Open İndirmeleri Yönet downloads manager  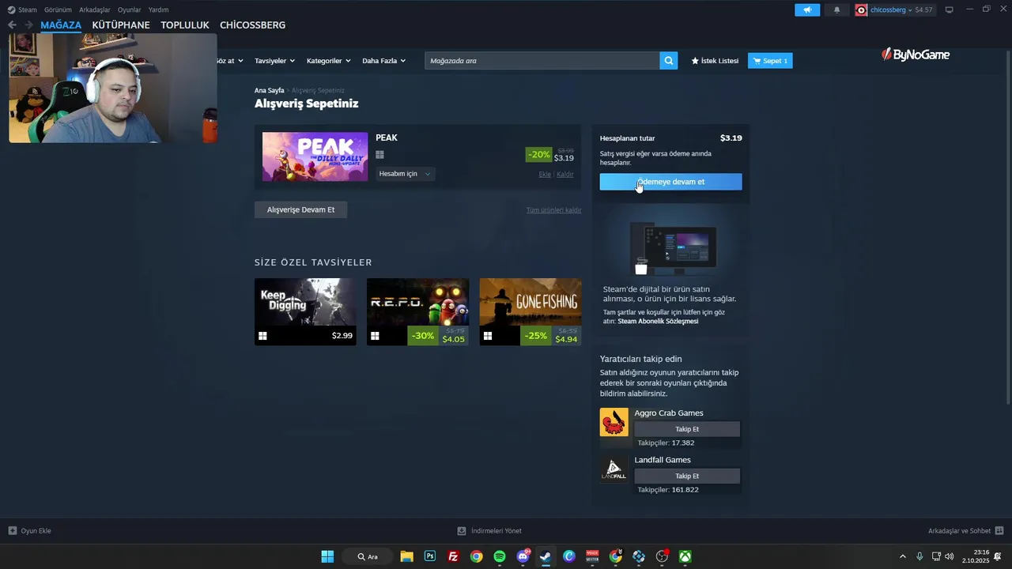pos(489,531)
